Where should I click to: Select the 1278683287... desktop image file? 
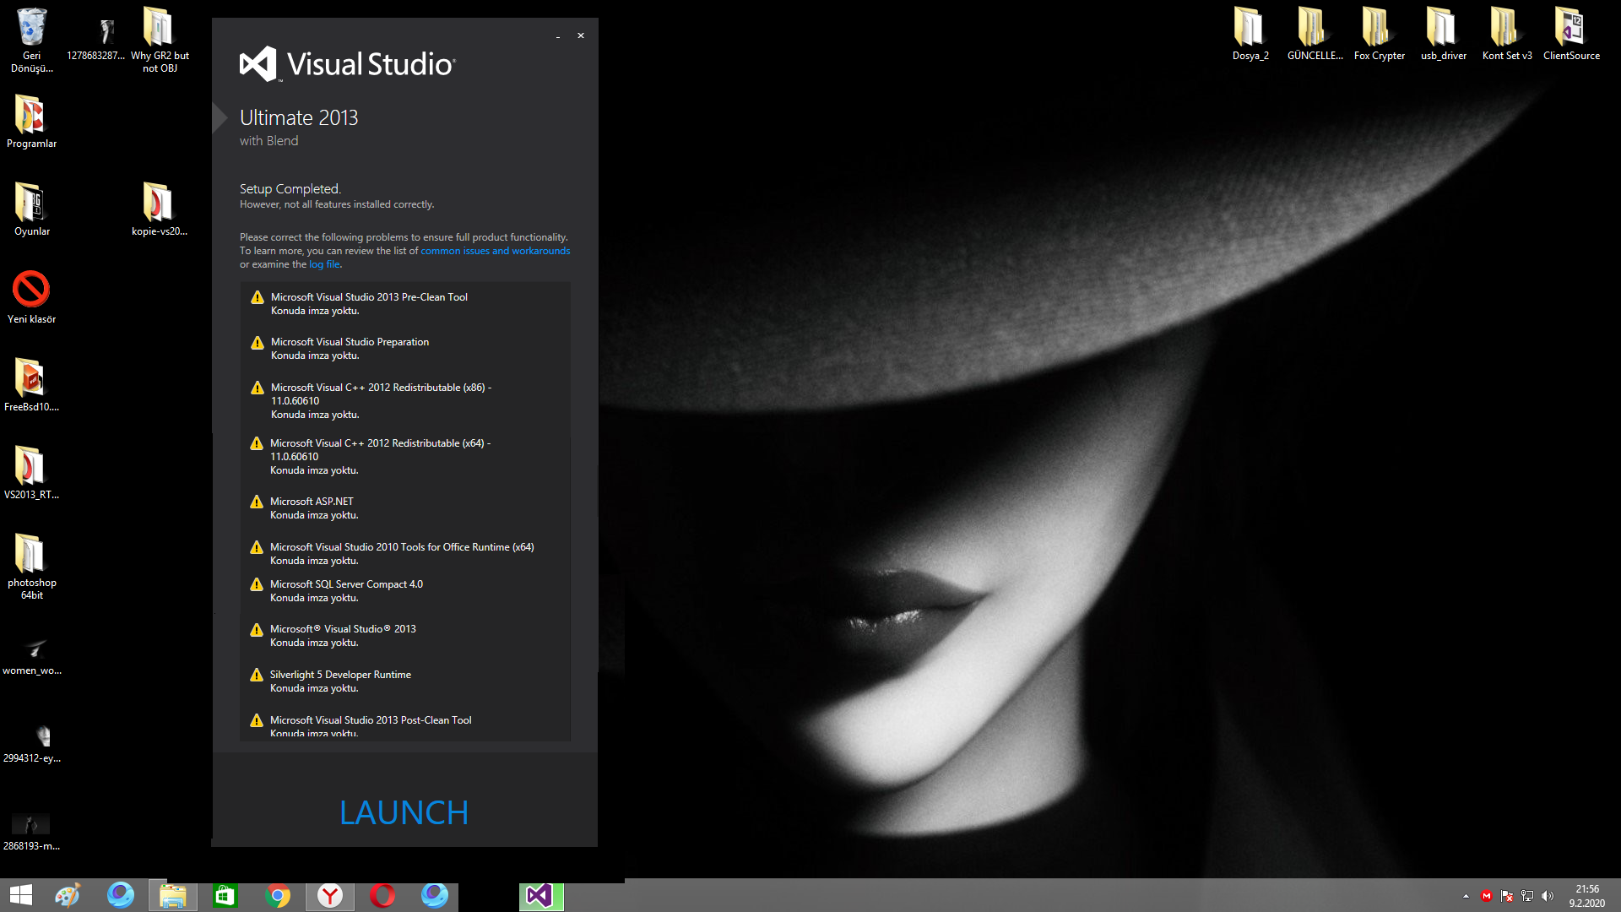pyautogui.click(x=96, y=40)
